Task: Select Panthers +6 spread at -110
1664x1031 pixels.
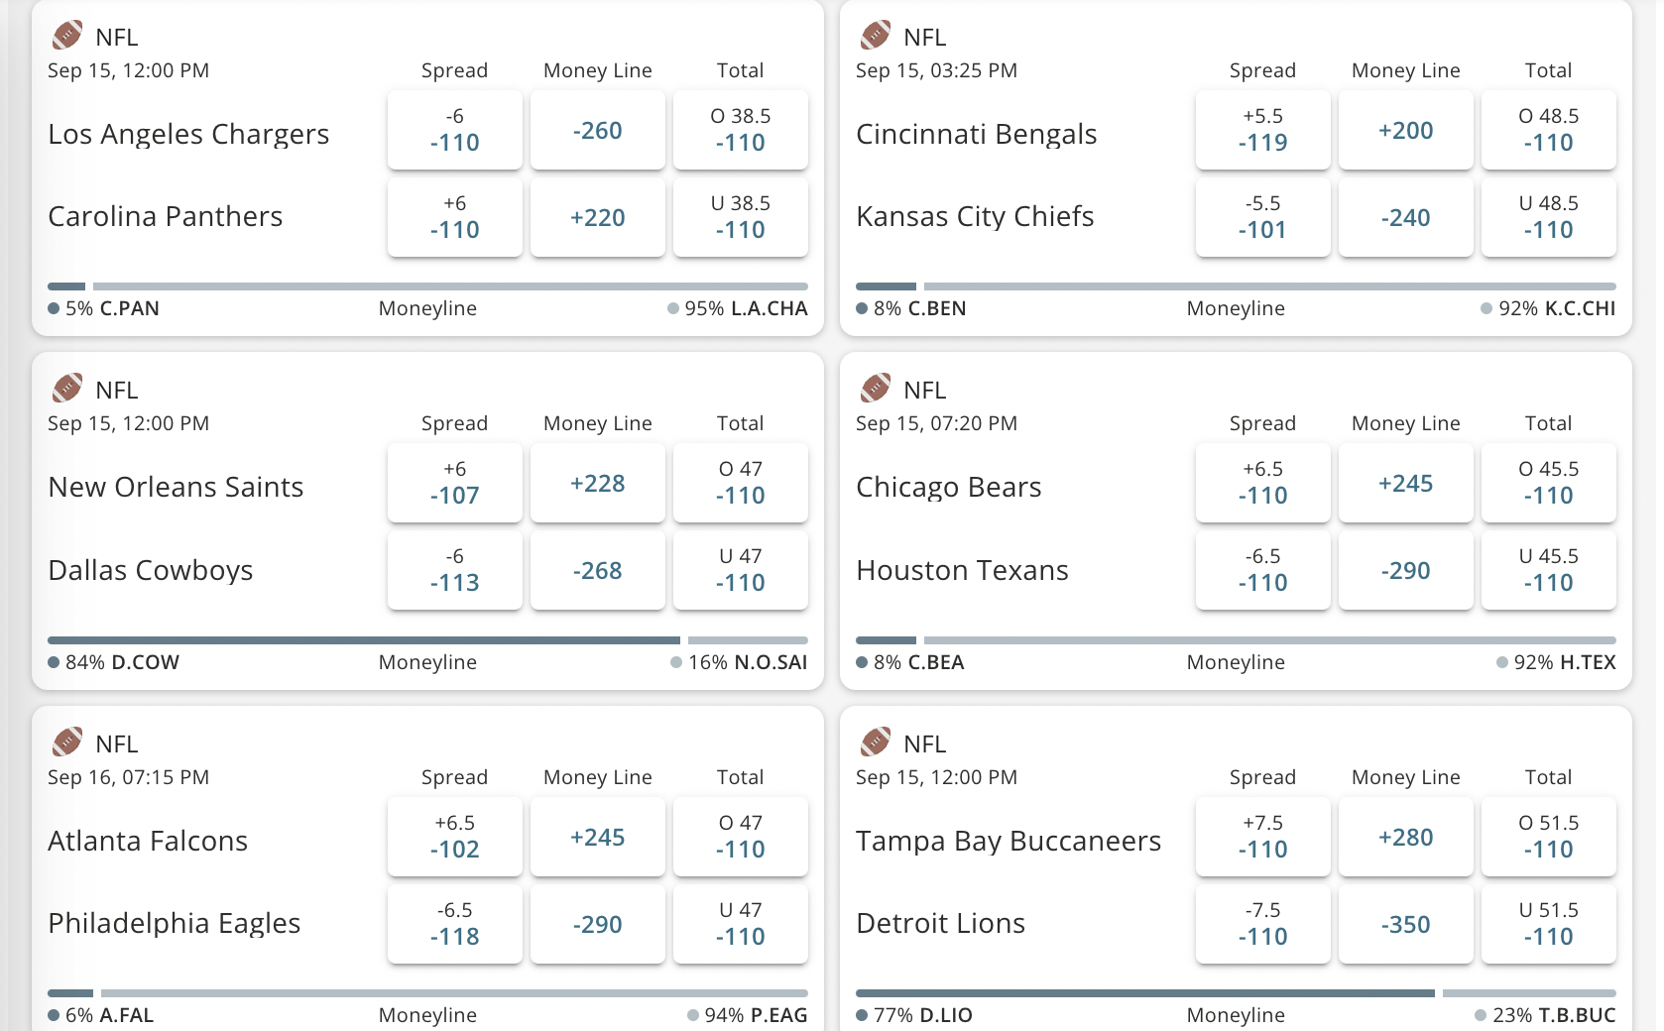Action: pyautogui.click(x=454, y=217)
